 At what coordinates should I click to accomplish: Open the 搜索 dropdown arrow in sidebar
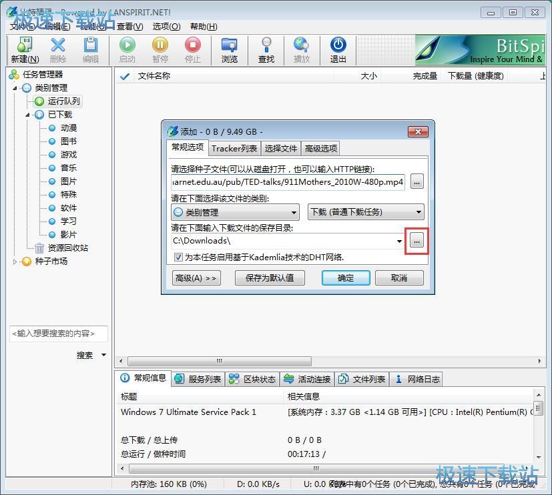(x=104, y=355)
